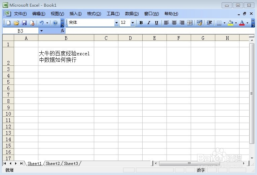
Task: Click the Increase Indent icon
Action: [209, 23]
